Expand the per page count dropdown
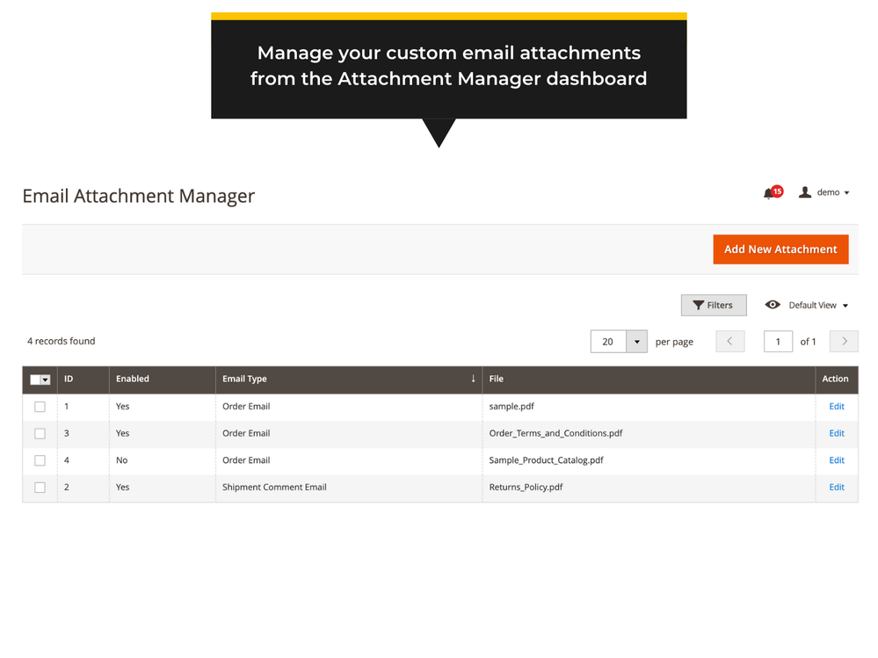The width and height of the screenshot is (878, 658). coord(636,342)
